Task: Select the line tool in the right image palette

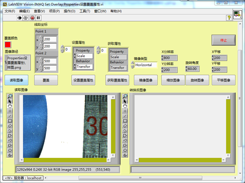Action: coord(125,116)
